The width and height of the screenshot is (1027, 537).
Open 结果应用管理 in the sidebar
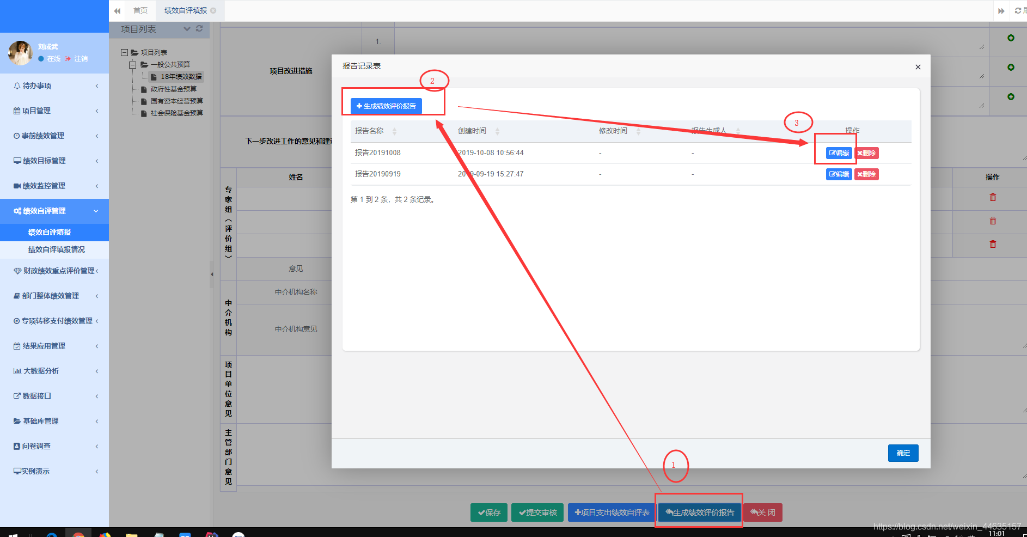[54, 346]
